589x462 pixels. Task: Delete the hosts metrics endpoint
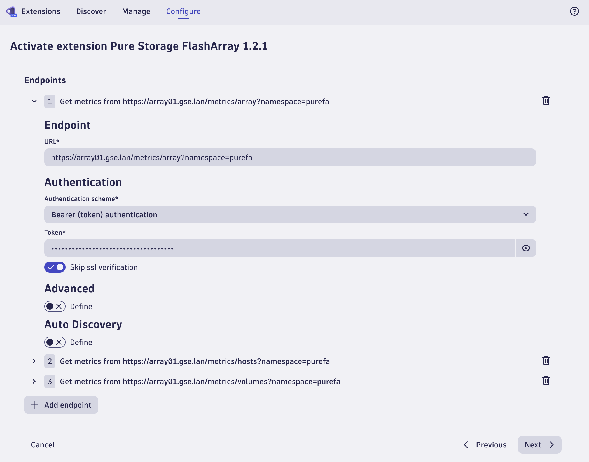(x=546, y=361)
